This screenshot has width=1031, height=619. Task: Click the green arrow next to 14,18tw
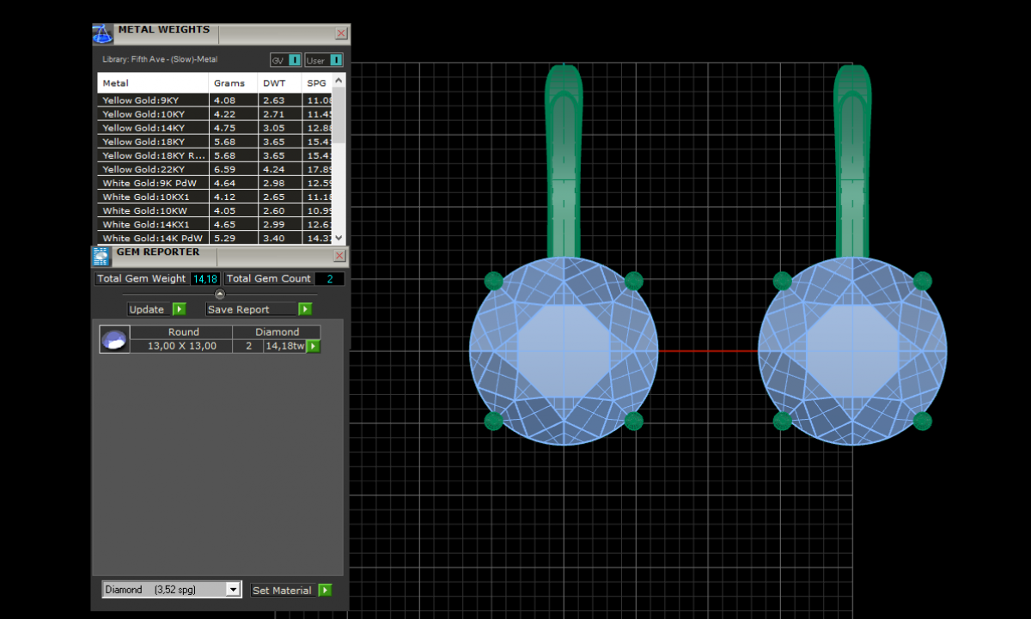pos(313,346)
